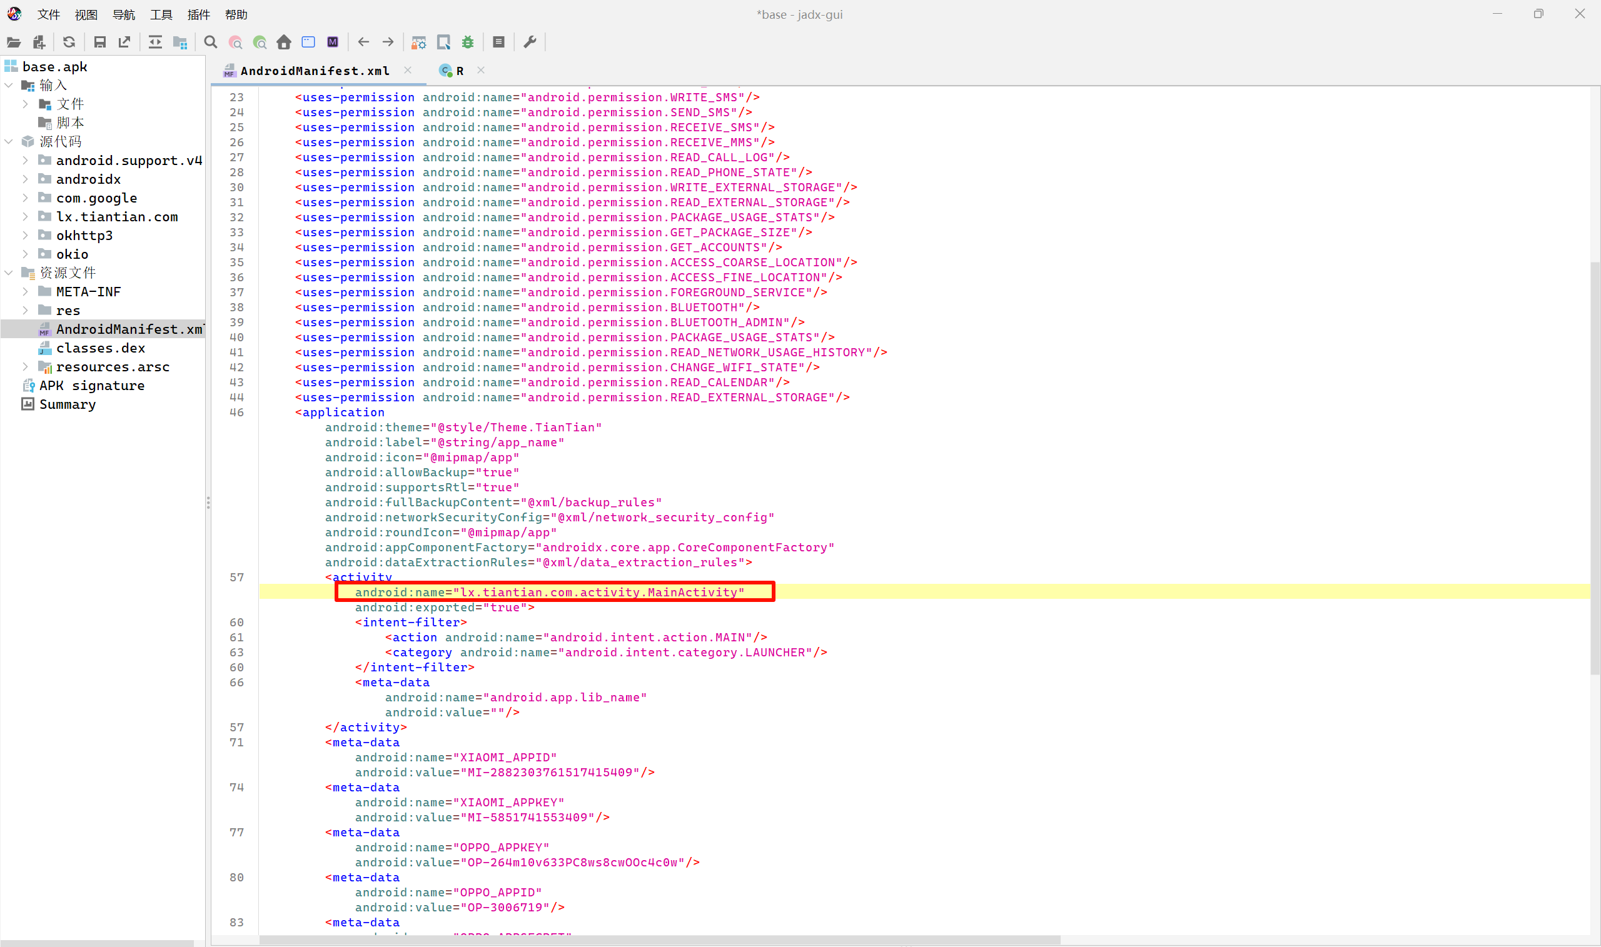Toggle sync with editor icon
Screen dimensions: 1601x947
click(155, 43)
